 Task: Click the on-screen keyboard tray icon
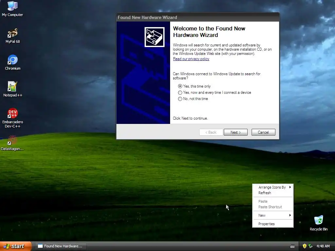[292, 246]
